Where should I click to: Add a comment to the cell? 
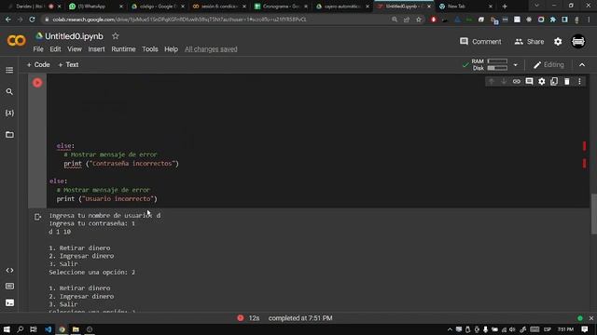pos(529,82)
